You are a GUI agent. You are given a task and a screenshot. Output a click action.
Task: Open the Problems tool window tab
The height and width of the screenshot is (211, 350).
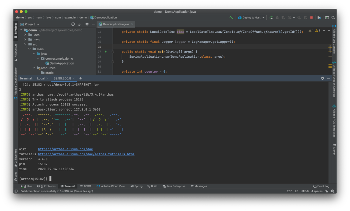coord(46,186)
